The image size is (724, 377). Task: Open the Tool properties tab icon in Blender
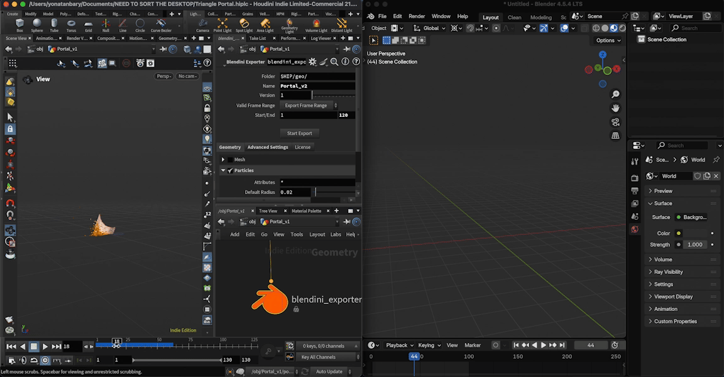coord(635,161)
